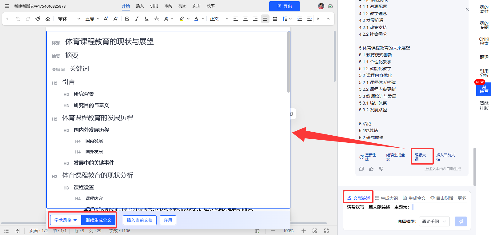Click the eraser clear-formatting icon
The height and width of the screenshot is (235, 491).
click(x=48, y=19)
